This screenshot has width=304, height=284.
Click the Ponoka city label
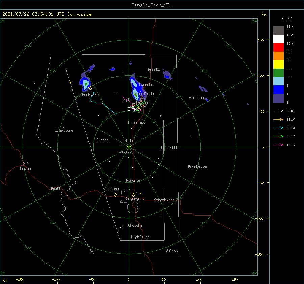pyautogui.click(x=154, y=70)
